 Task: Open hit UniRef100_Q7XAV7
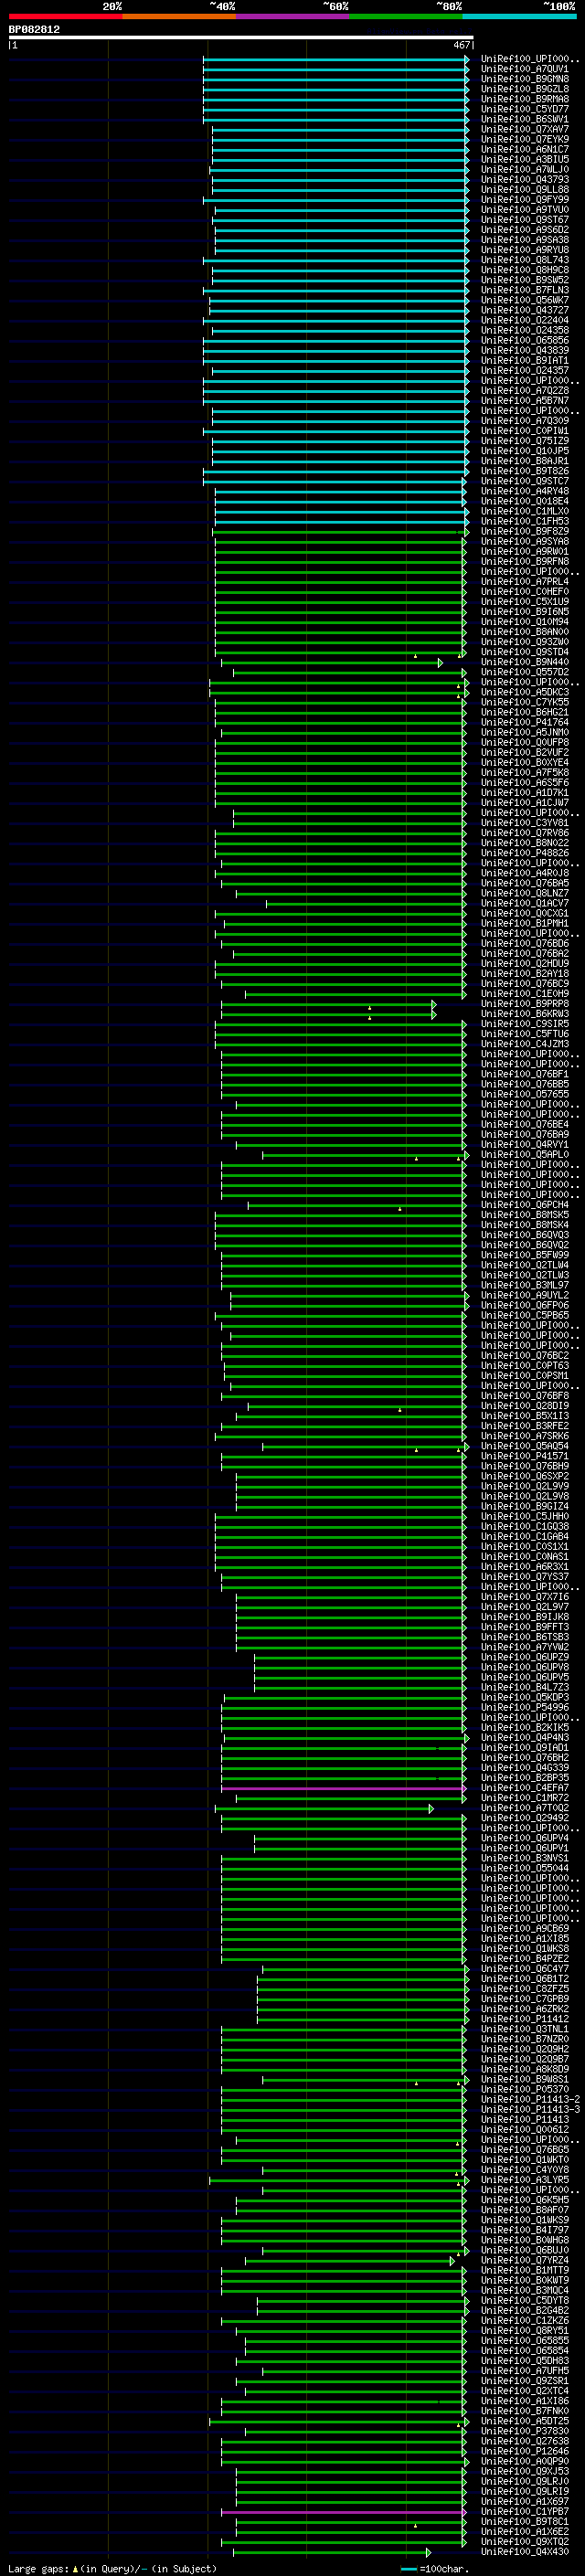524,129
